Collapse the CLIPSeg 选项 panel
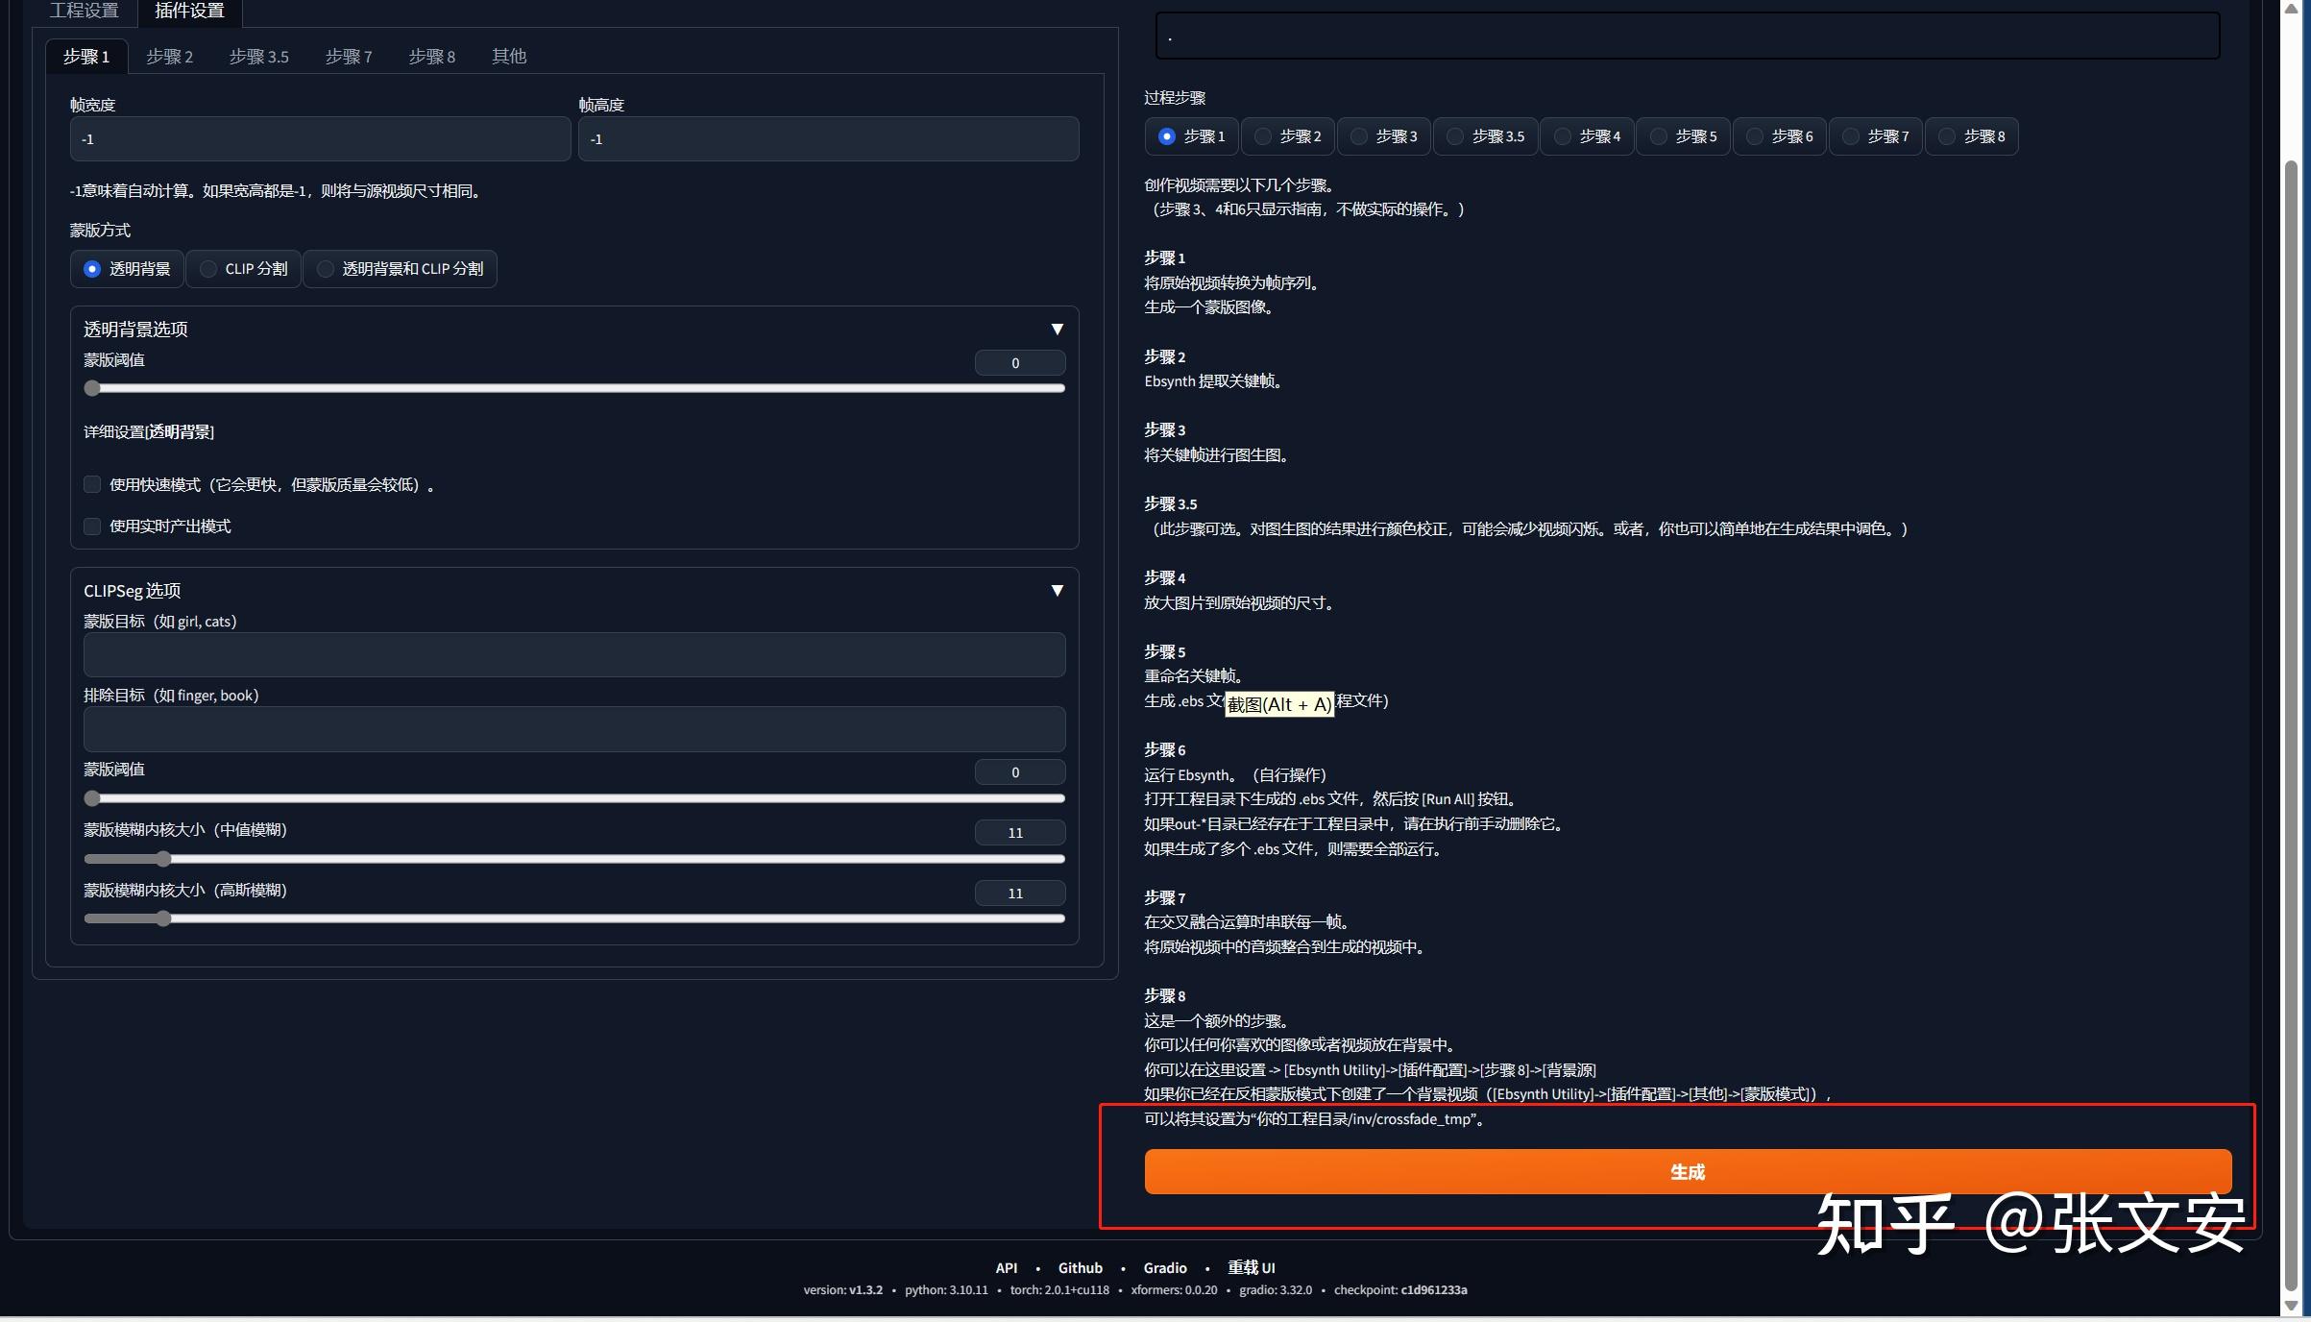 point(1057,591)
